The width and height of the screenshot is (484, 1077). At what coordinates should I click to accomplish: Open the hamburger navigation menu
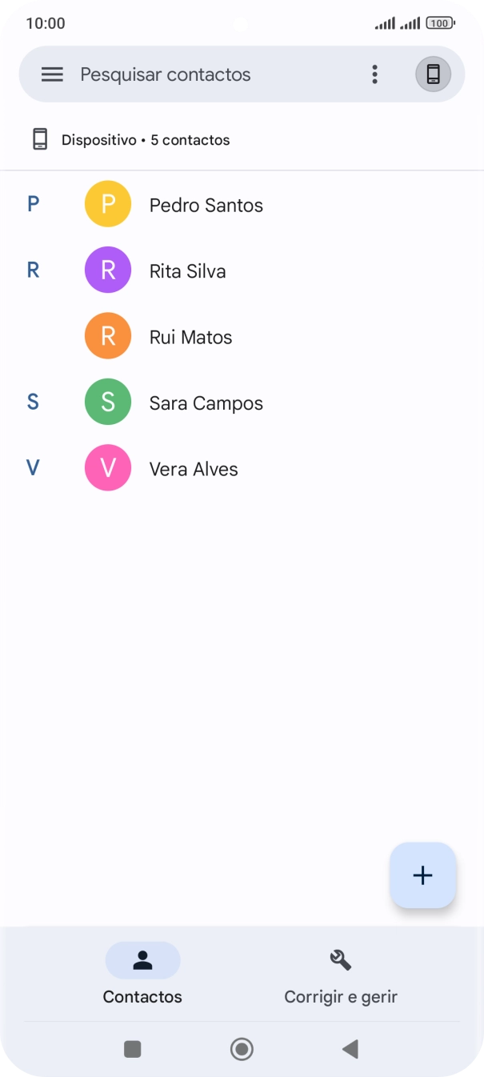pos(52,74)
